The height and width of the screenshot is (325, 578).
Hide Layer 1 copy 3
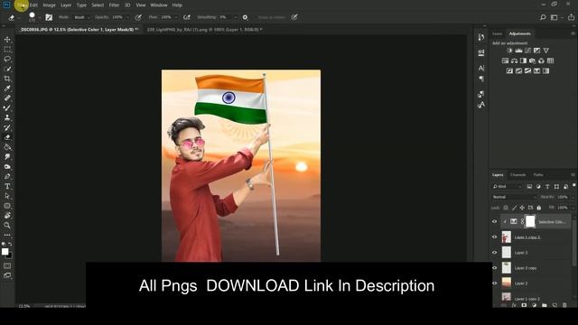point(495,237)
